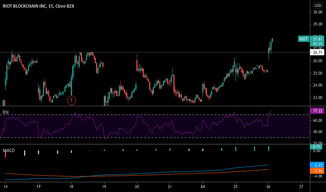Click date label 25 on time axis

(x=235, y=187)
